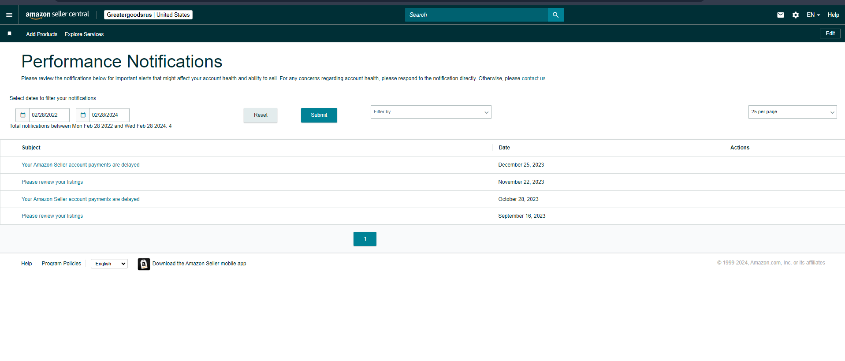The width and height of the screenshot is (845, 361).
Task: Click Download the Amazon Seller mobile app
Action: (x=199, y=264)
